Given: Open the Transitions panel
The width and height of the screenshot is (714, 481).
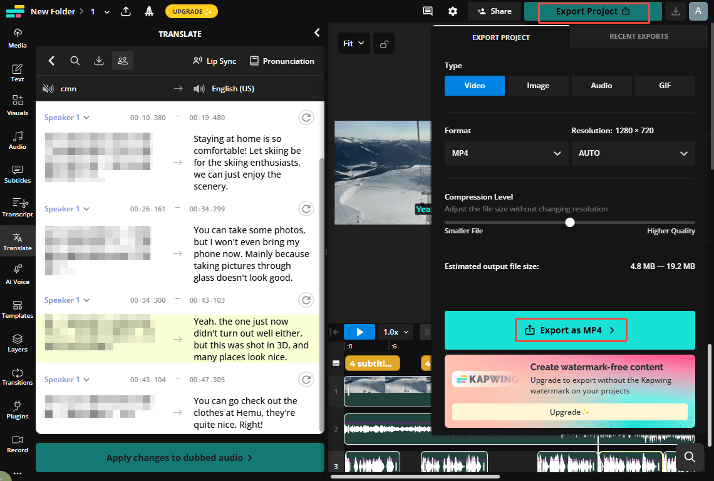Looking at the screenshot, I should (x=18, y=377).
